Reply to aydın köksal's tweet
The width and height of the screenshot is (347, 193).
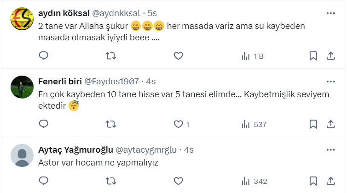pos(44,56)
